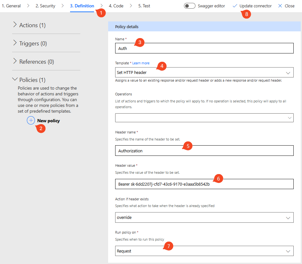Click the Header value input field
The height and width of the screenshot is (264, 302).
pyautogui.click(x=204, y=184)
